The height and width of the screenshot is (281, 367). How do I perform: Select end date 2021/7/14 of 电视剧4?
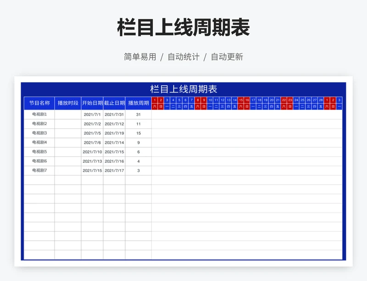(x=114, y=143)
